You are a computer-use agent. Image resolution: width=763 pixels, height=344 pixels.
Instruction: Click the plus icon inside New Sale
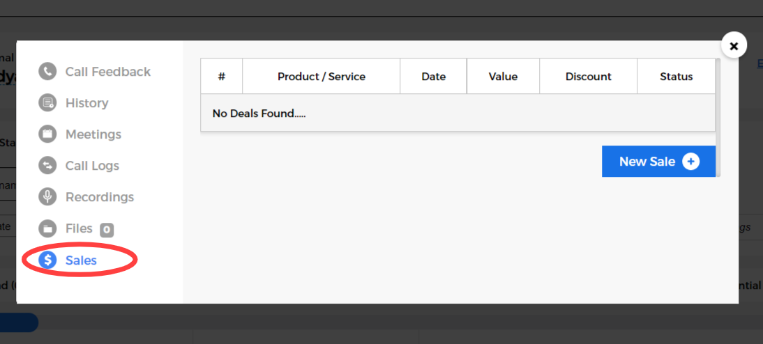click(690, 162)
